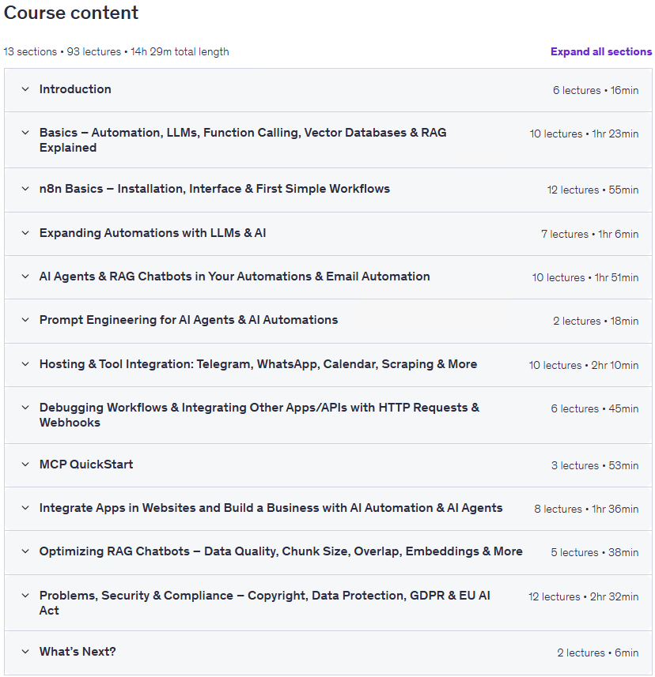Click "3 lectures • 53min" label
Image resolution: width=655 pixels, height=677 pixels.
[595, 466]
